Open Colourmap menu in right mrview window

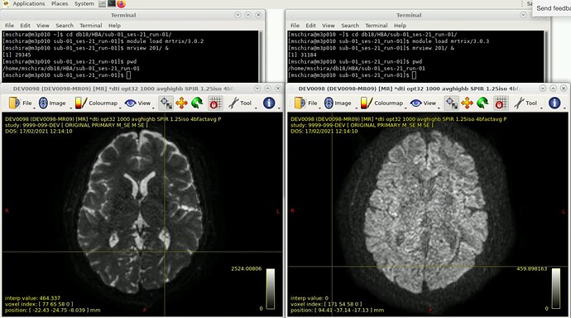tap(382, 103)
